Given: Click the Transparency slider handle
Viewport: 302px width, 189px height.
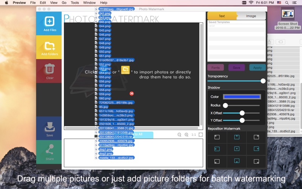Looking at the screenshot, I should pyautogui.click(x=263, y=81).
